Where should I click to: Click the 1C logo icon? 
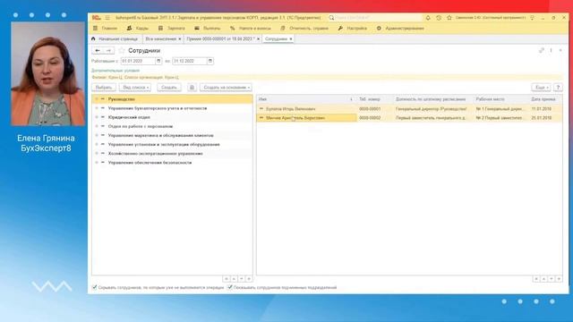pyautogui.click(x=97, y=18)
